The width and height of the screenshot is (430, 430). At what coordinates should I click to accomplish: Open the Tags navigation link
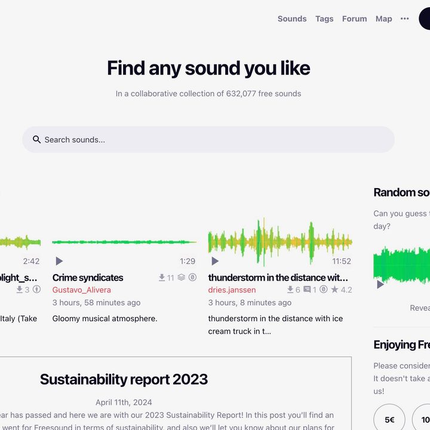324,19
